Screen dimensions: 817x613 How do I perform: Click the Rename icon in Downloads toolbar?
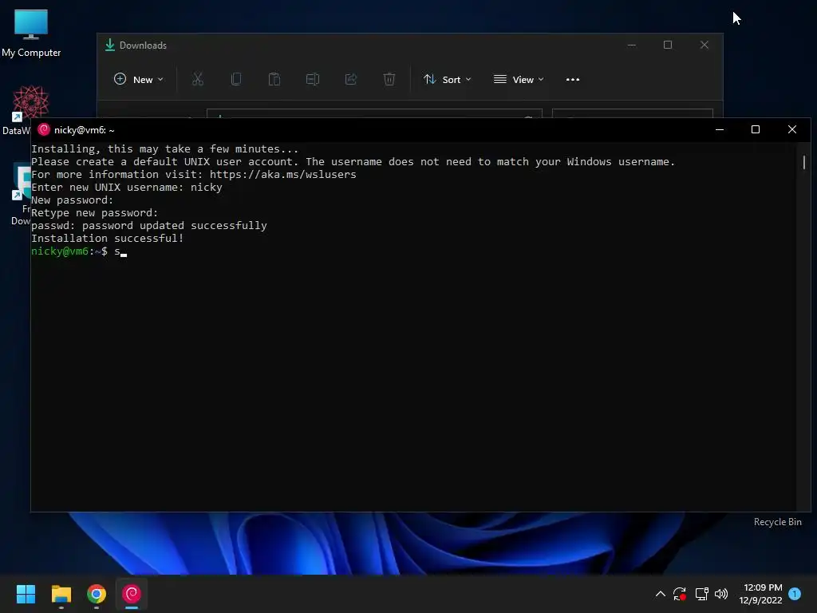313,79
